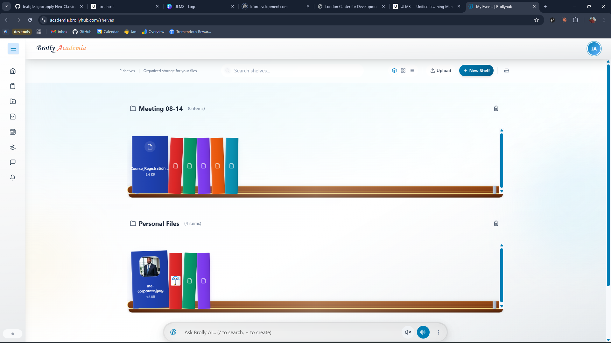This screenshot has height=343, width=611.
Task: Delete the Personal Files shelf
Action: click(496, 223)
